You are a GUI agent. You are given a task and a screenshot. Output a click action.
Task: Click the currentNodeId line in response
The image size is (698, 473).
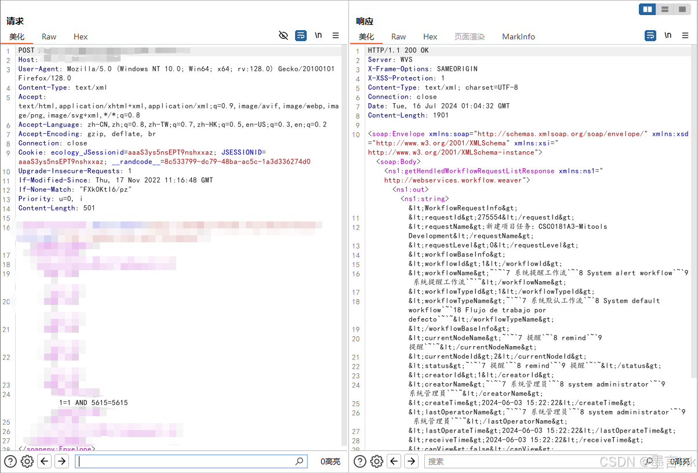pos(497,356)
